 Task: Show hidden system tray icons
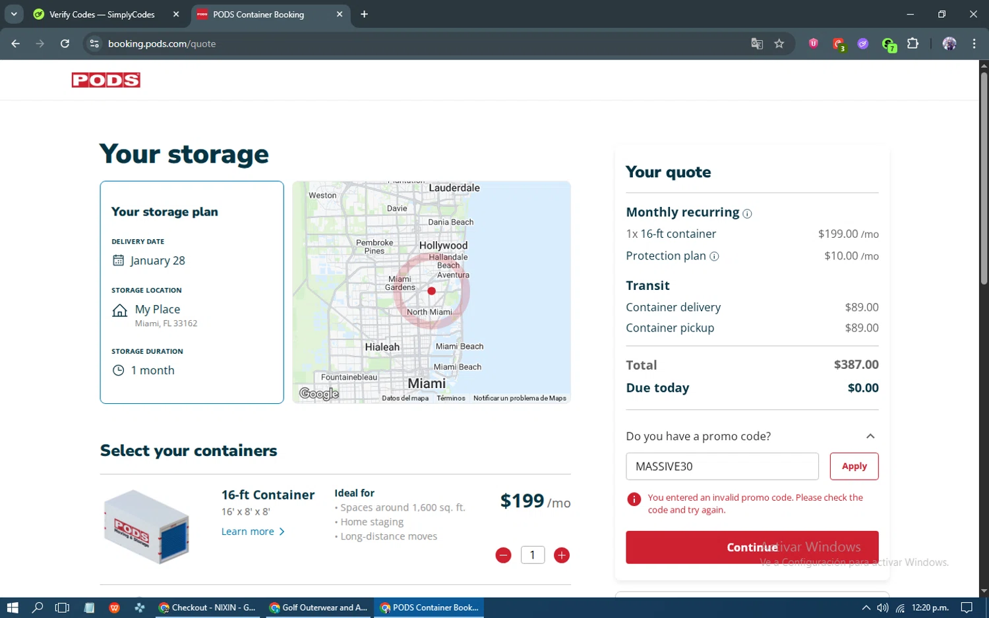point(866,607)
